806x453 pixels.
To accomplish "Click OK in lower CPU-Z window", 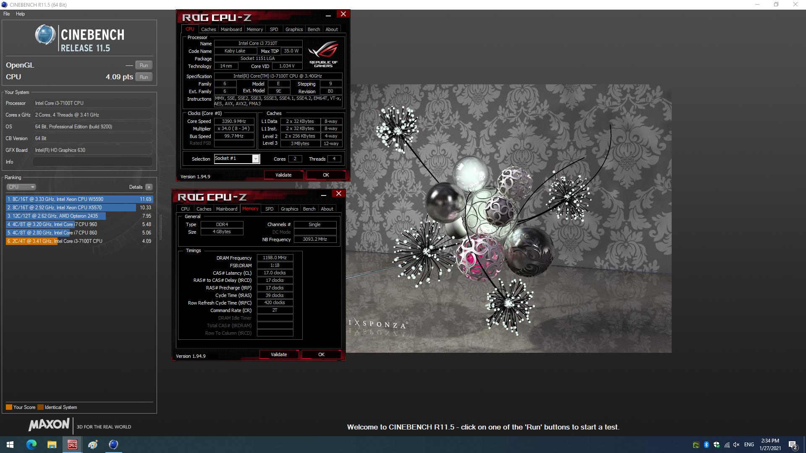I will click(322, 354).
